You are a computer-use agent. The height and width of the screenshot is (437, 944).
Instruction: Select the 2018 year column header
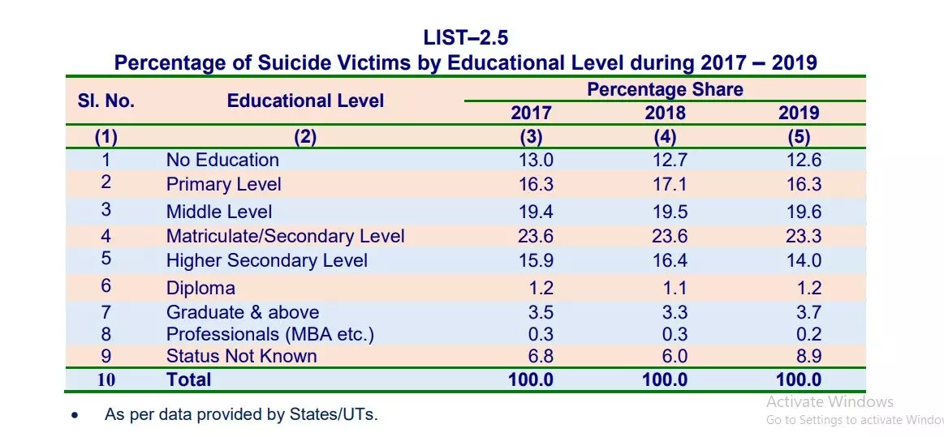[x=665, y=113]
